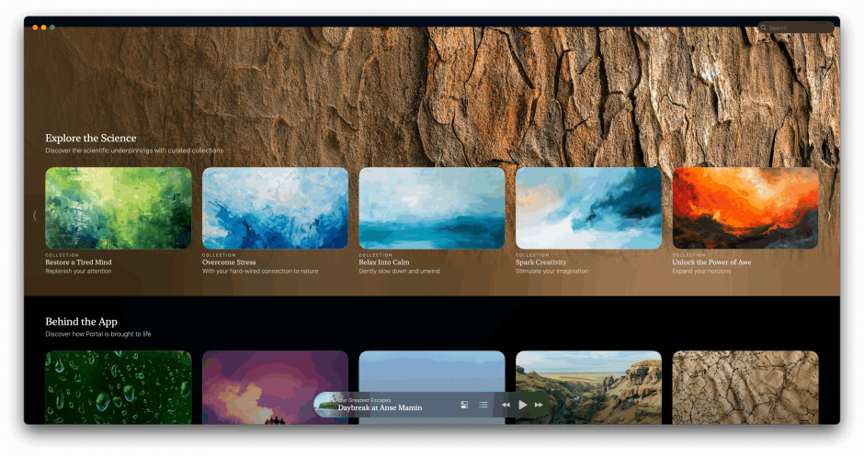The height and width of the screenshot is (456, 864).
Task: Skip to the next scene with fast-forward
Action: click(539, 405)
